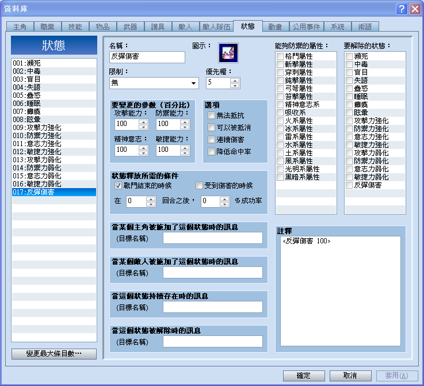Check 火系屬性 in defensible elements
The width and height of the screenshot is (424, 386).
pos(280,121)
